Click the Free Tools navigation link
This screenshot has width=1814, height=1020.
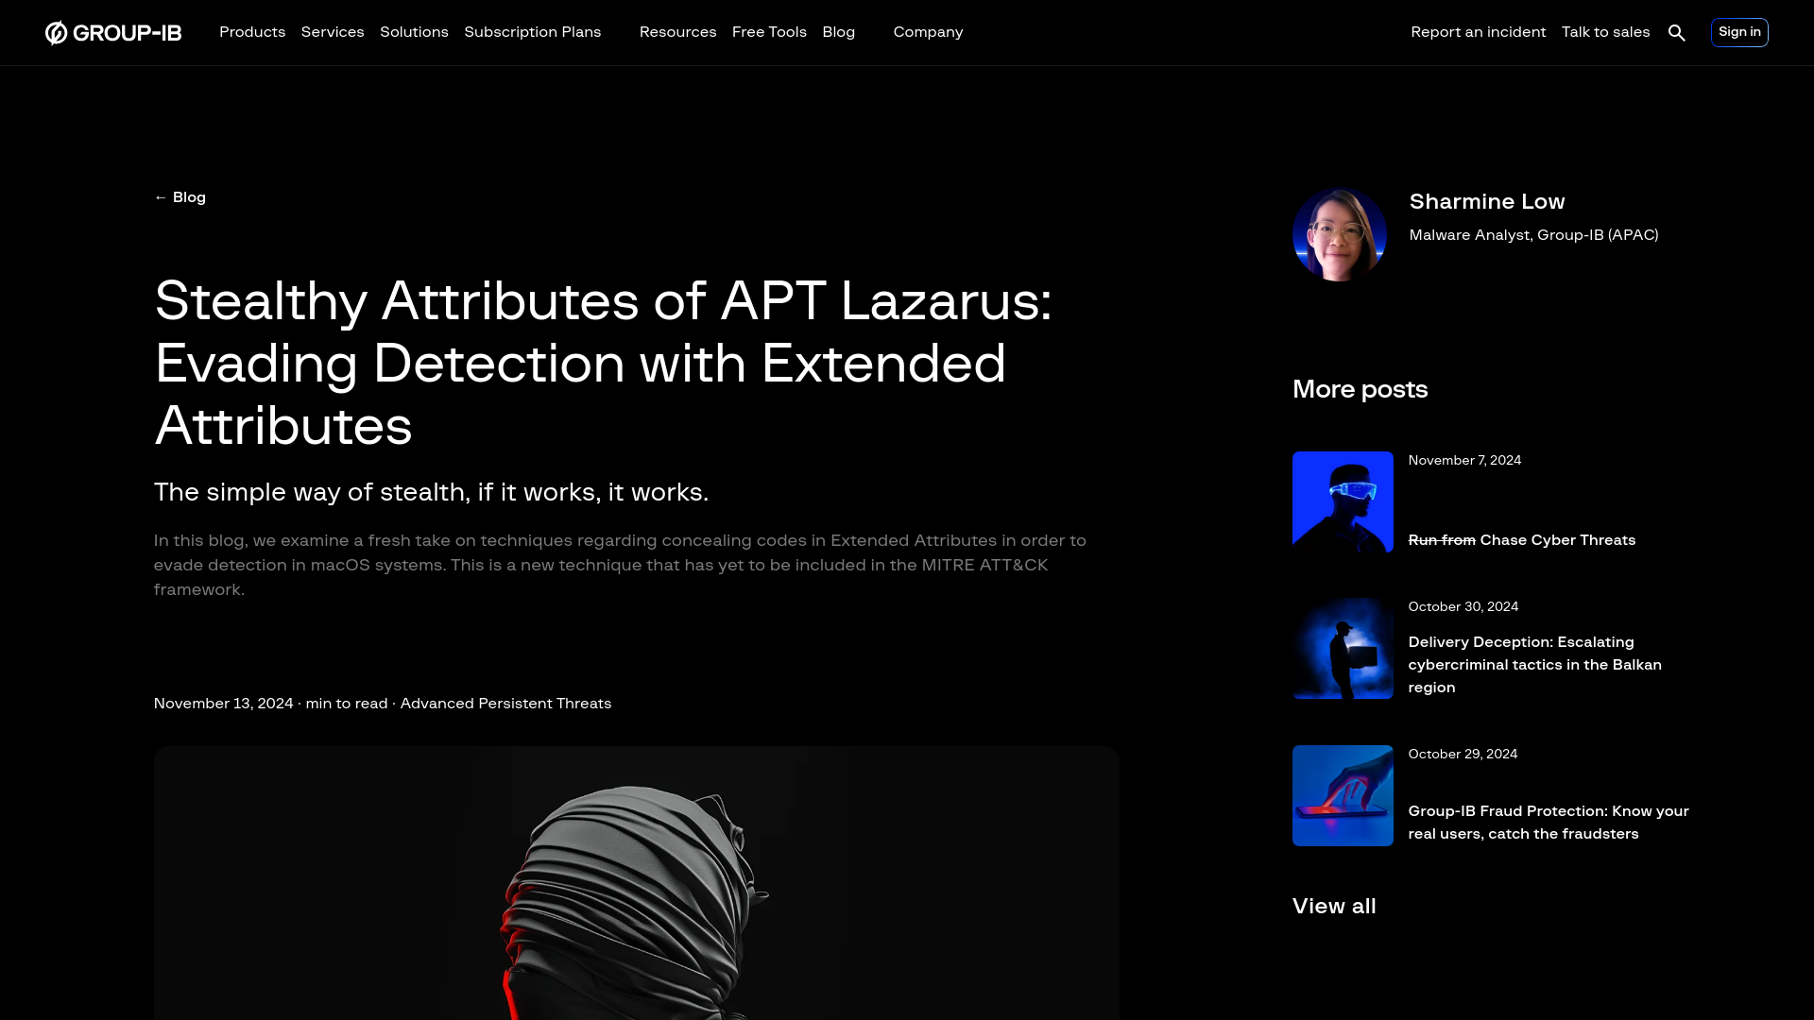[769, 31]
